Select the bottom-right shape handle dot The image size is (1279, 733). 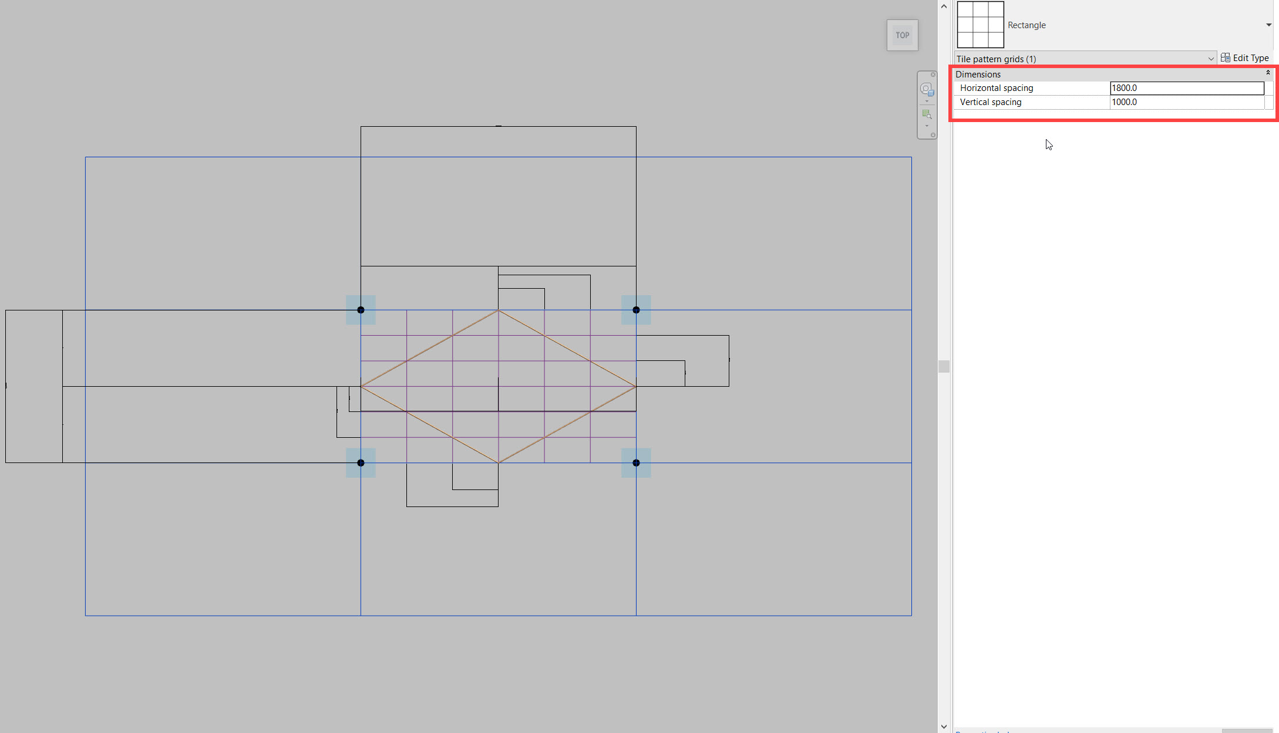[x=636, y=462]
